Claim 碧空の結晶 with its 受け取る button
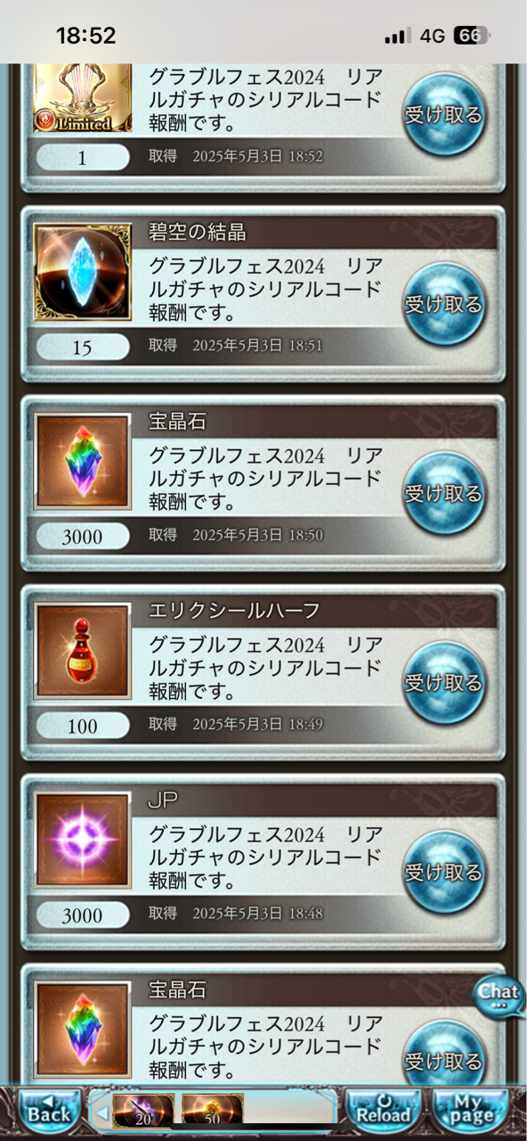Viewport: 527px width, 1141px height. coord(443,304)
